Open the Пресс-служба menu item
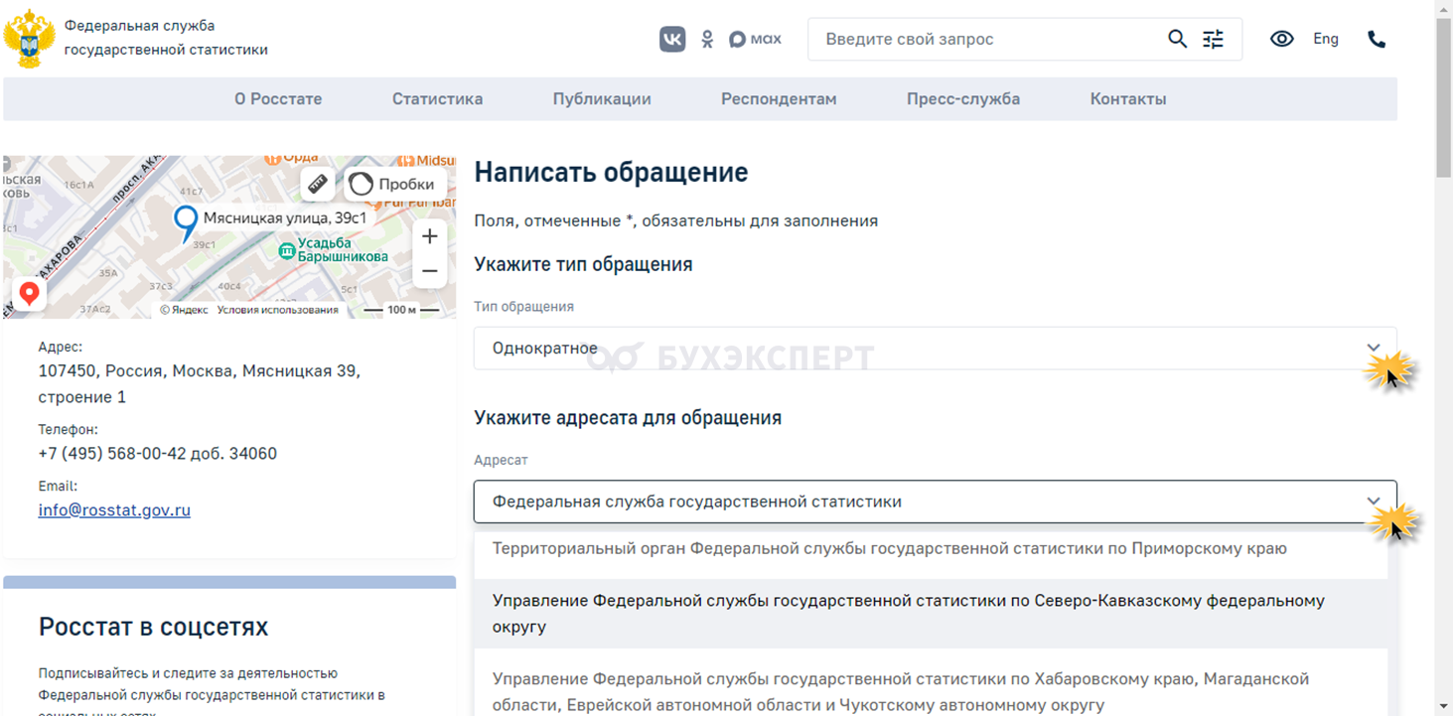Image resolution: width=1455 pixels, height=716 pixels. tap(962, 99)
